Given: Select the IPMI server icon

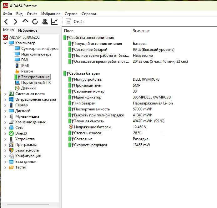Looking at the screenshot, I should coord(17,66).
